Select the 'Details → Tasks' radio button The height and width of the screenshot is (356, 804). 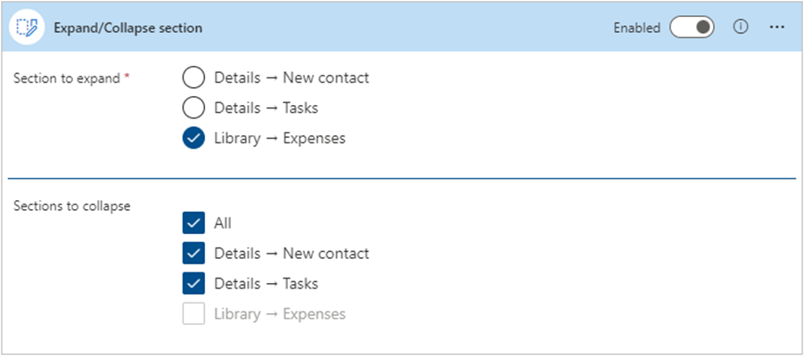point(193,108)
